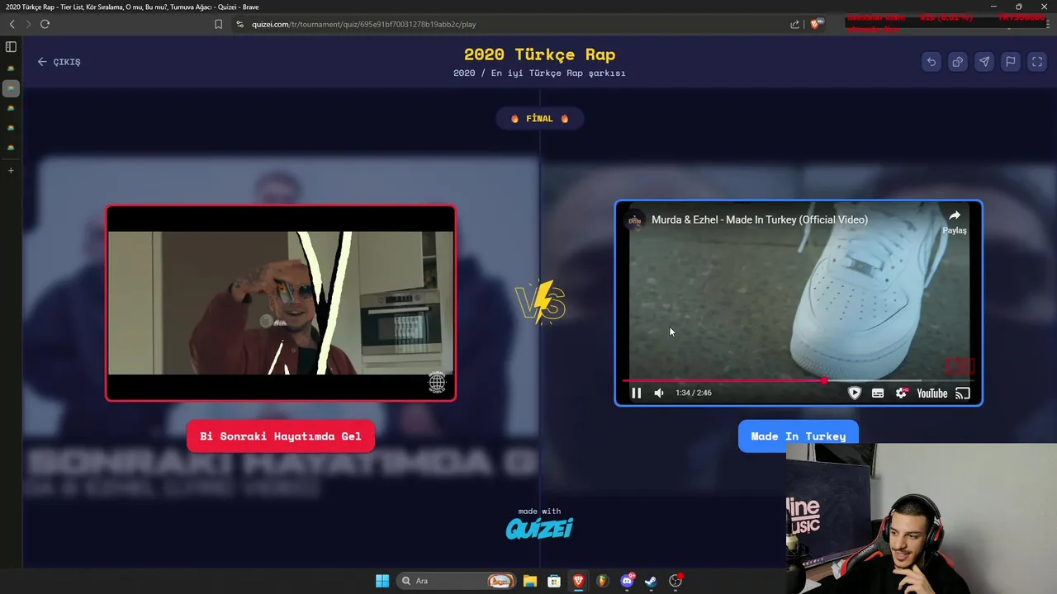Screen dimensions: 1057x594
Task: Switch to the fourth vertical tab
Action: [x=11, y=128]
